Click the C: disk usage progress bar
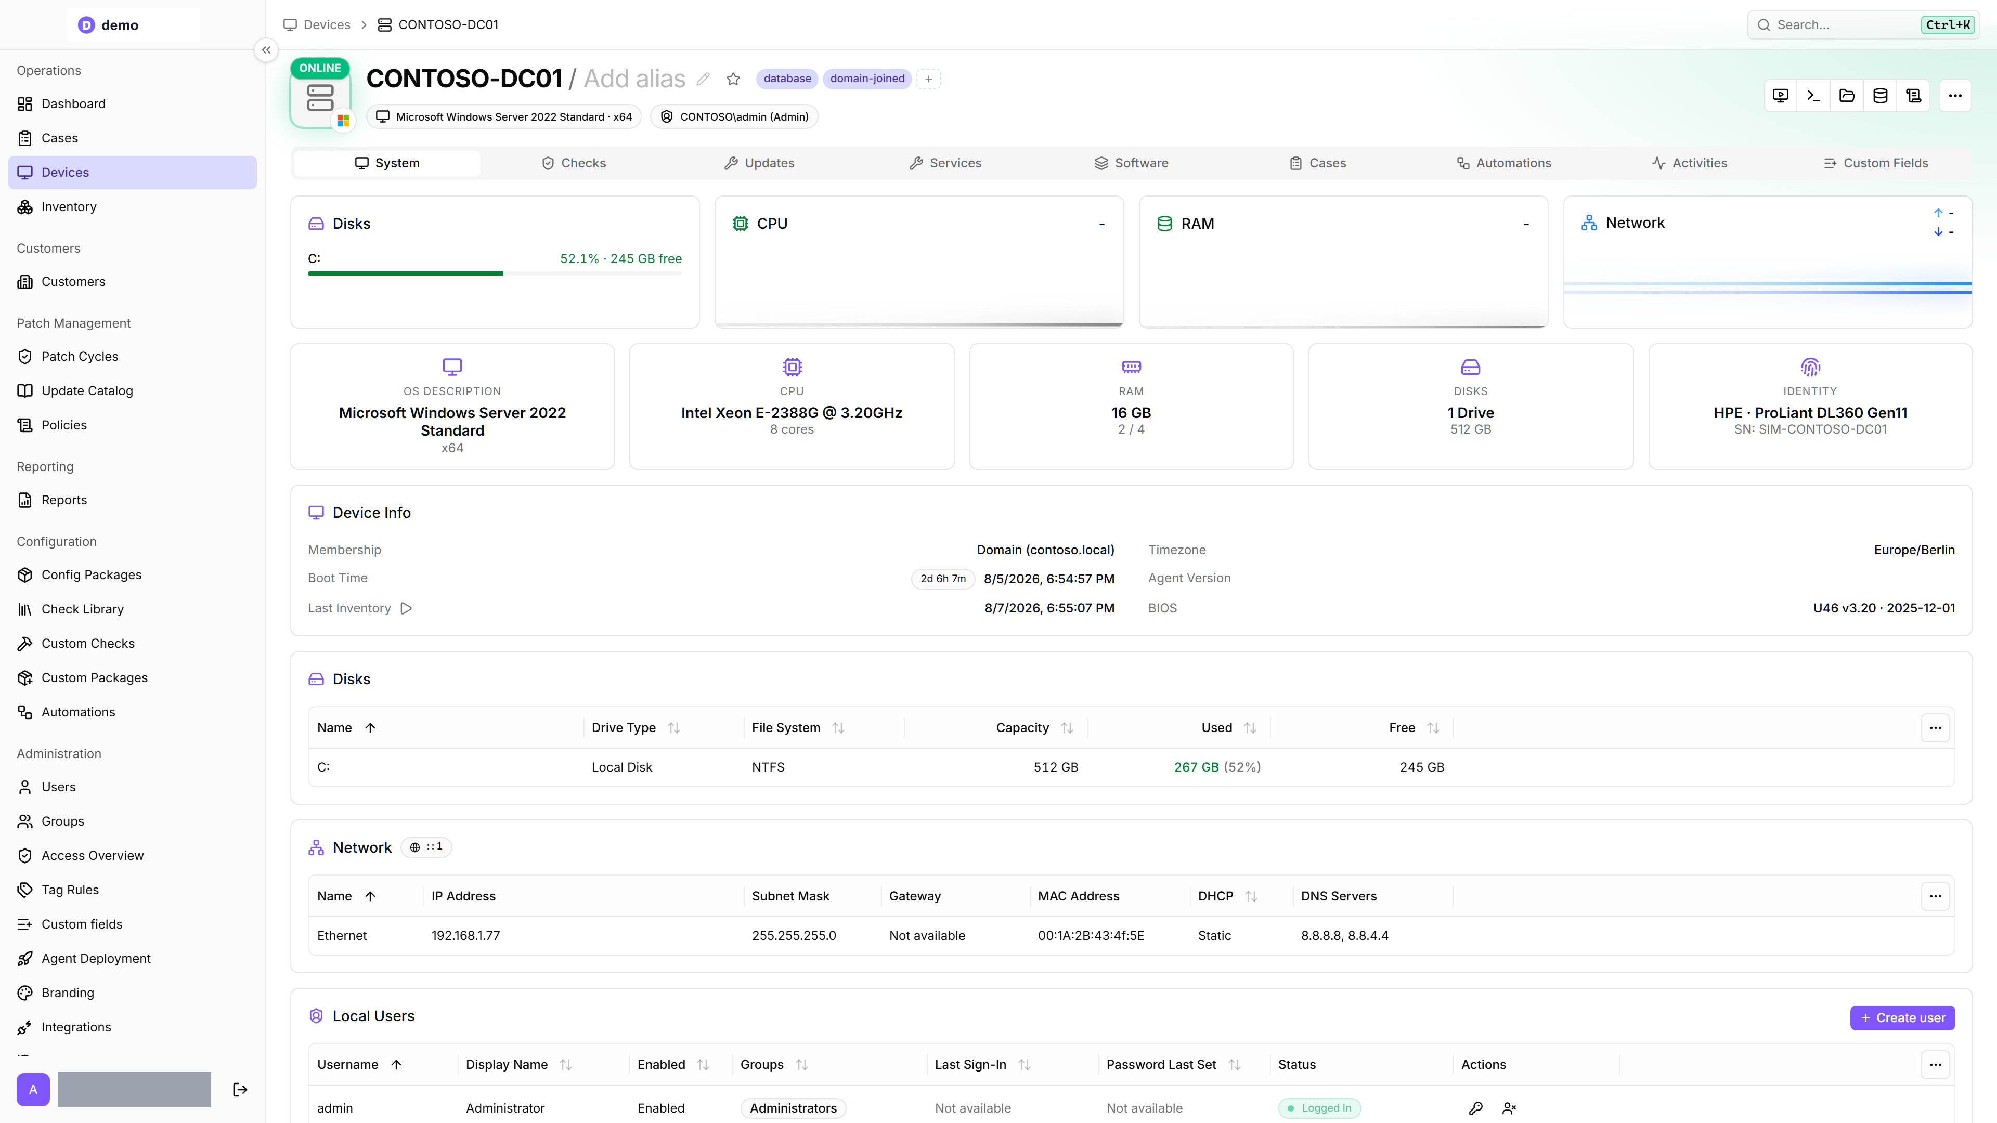 (x=495, y=273)
